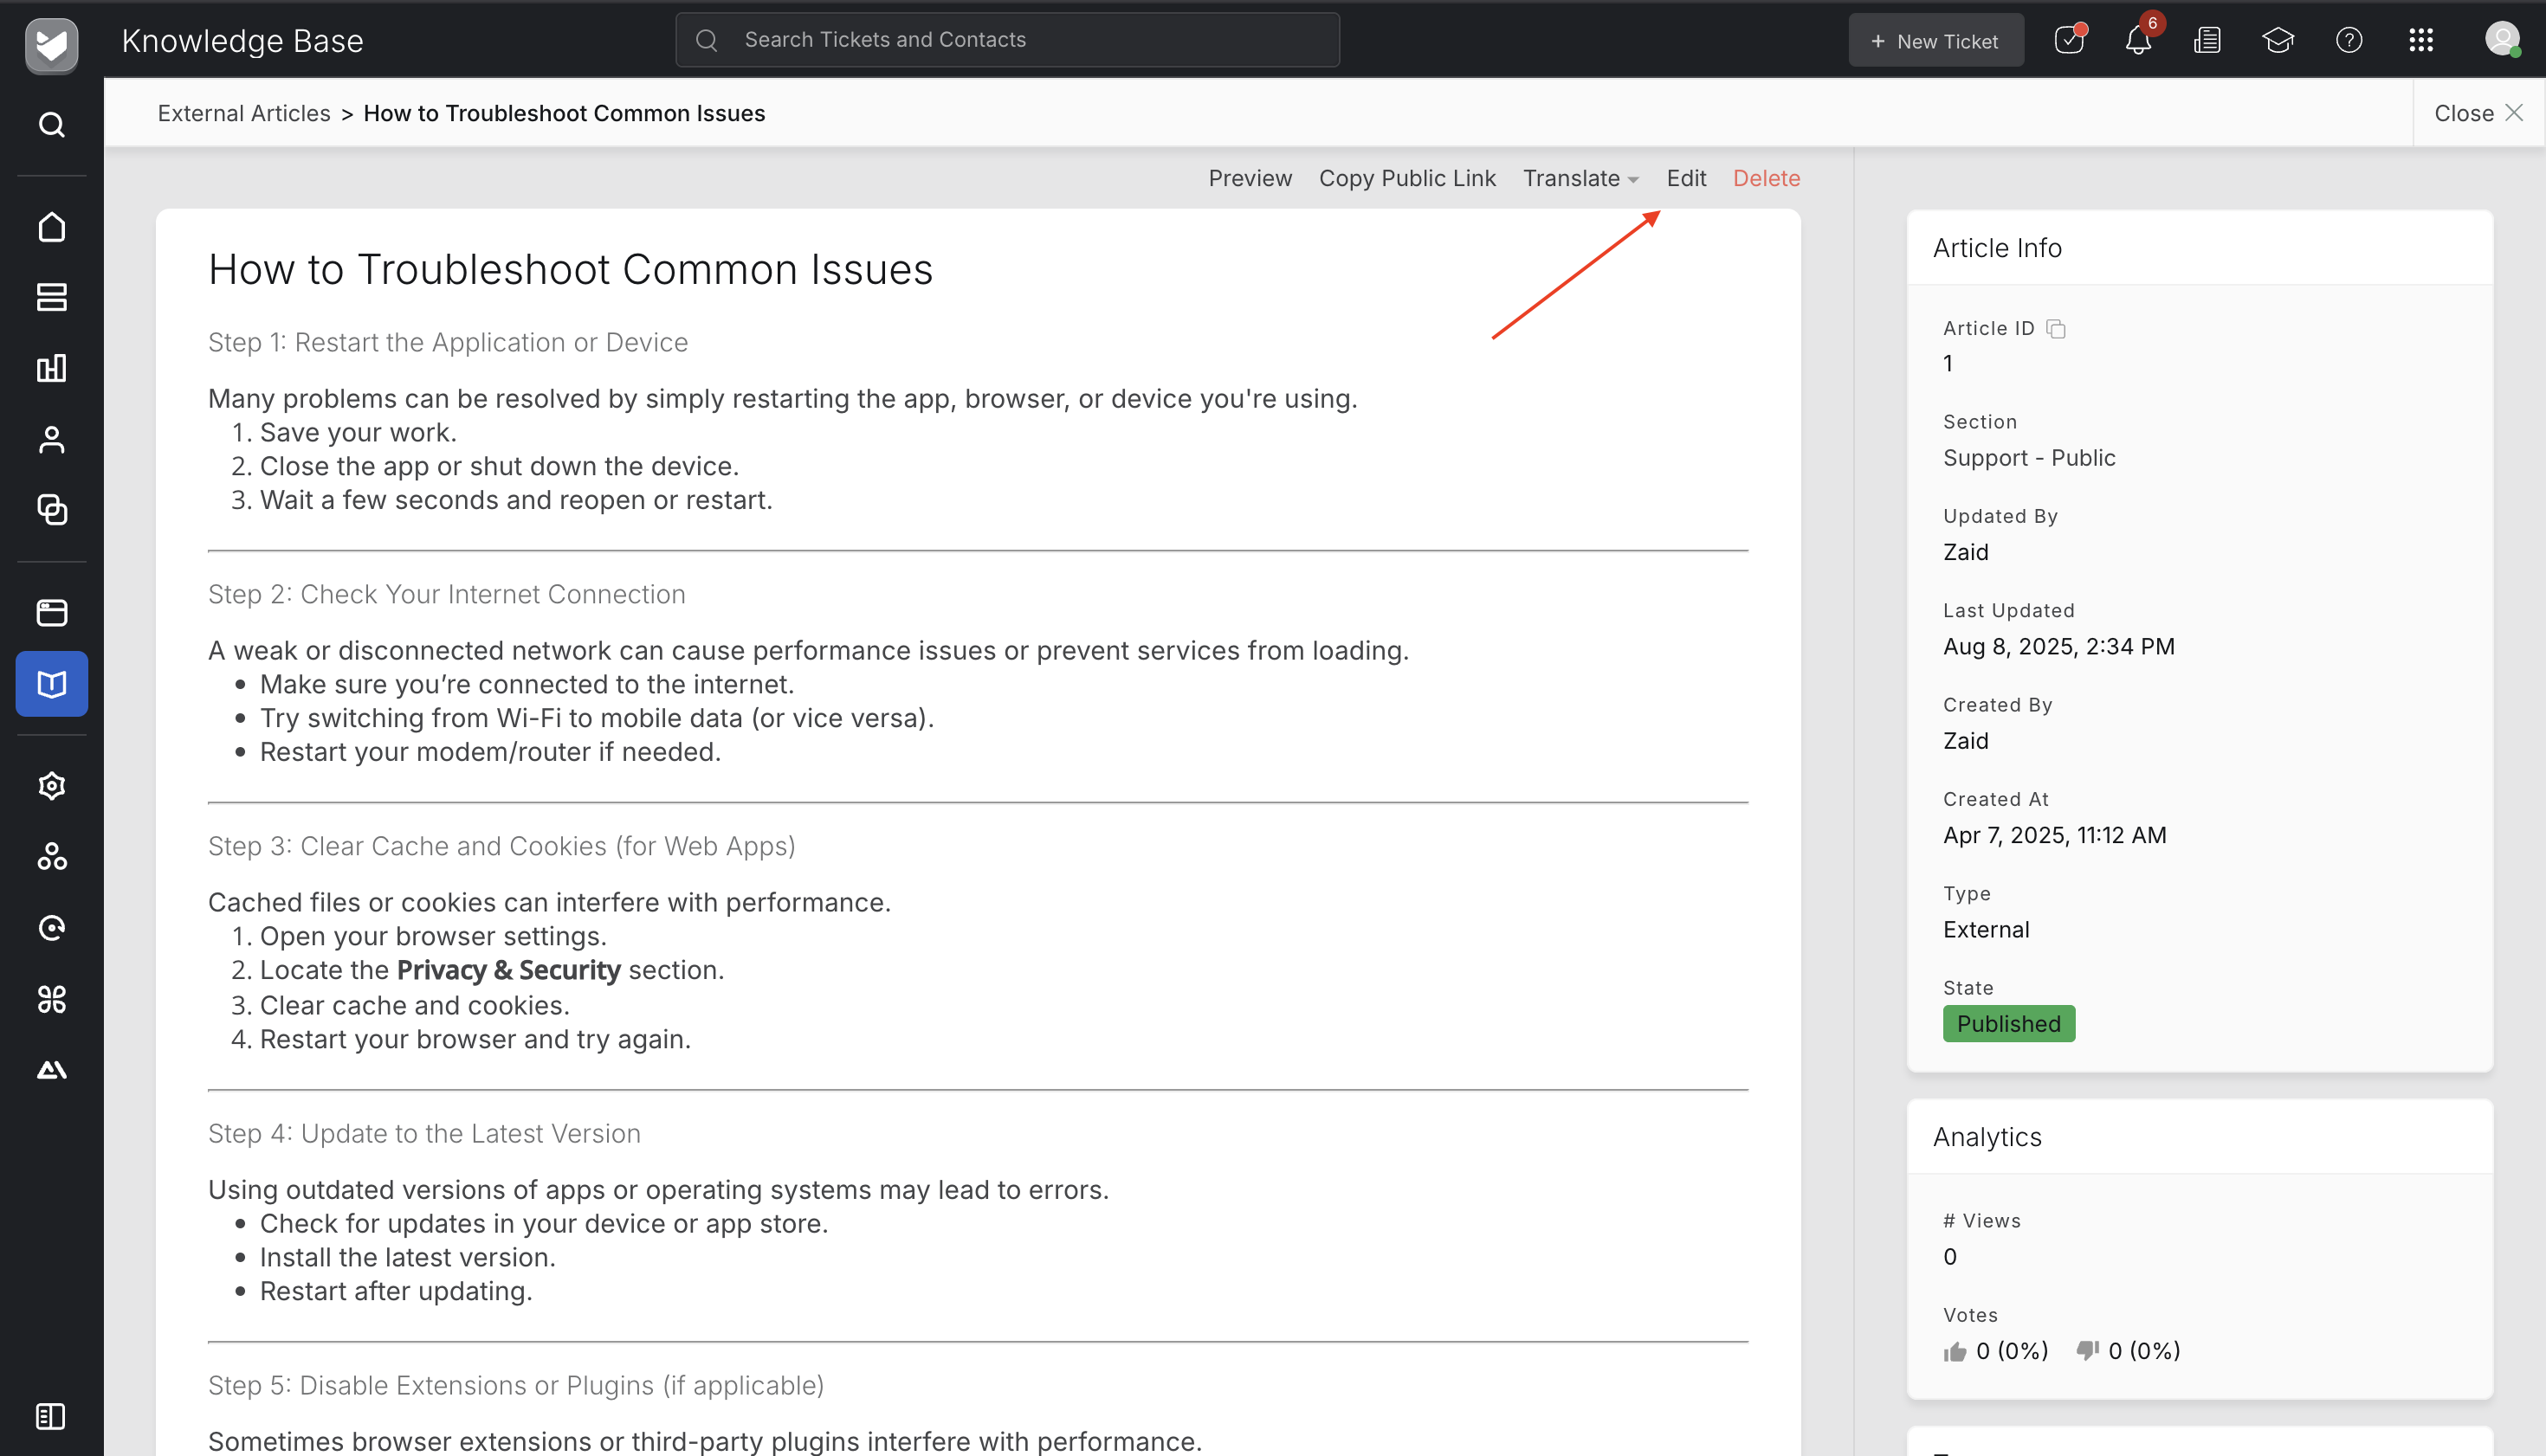Click 'Install the latest version.' bullet
This screenshot has width=2546, height=1456.
[407, 1257]
